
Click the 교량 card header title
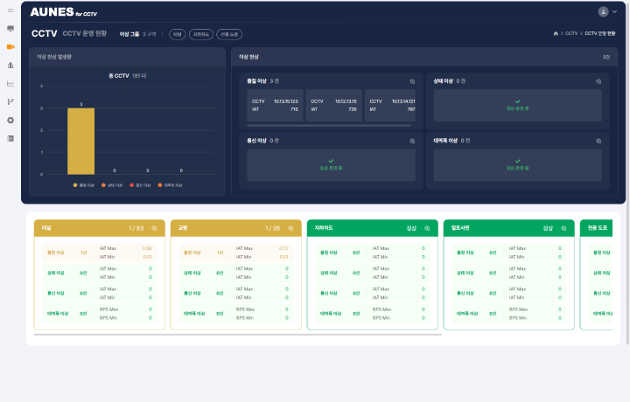(x=183, y=228)
